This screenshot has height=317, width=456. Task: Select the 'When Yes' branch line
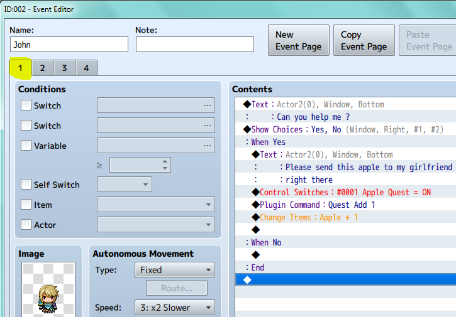(346, 142)
